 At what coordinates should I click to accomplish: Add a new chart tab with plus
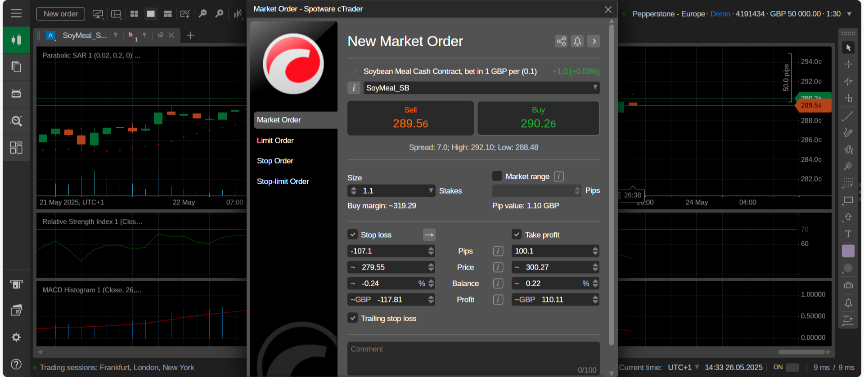[190, 35]
